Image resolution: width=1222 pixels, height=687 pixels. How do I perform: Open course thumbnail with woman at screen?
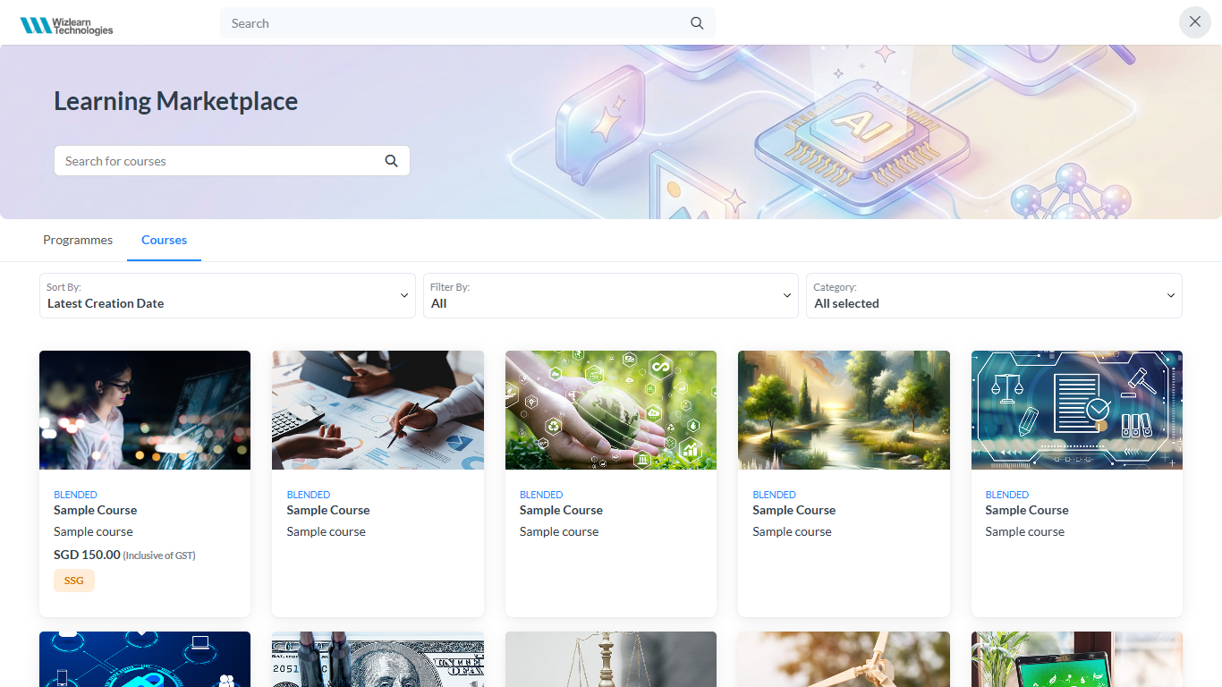(x=145, y=410)
